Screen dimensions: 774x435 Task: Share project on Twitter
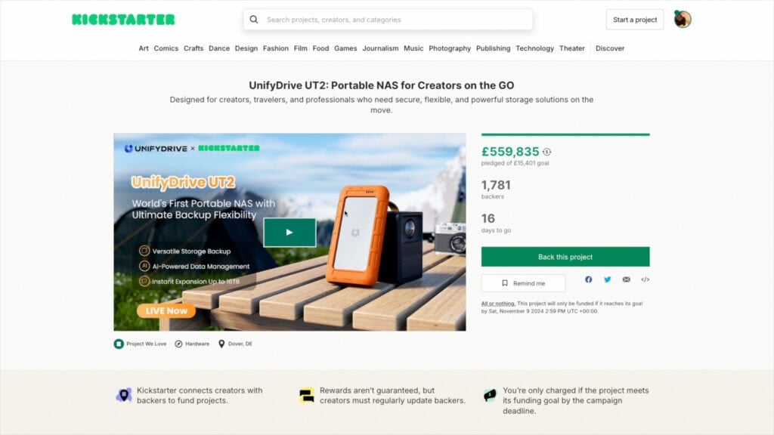(607, 279)
